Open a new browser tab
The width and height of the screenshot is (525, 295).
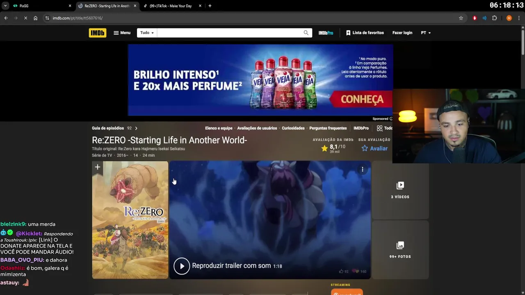[x=210, y=6]
